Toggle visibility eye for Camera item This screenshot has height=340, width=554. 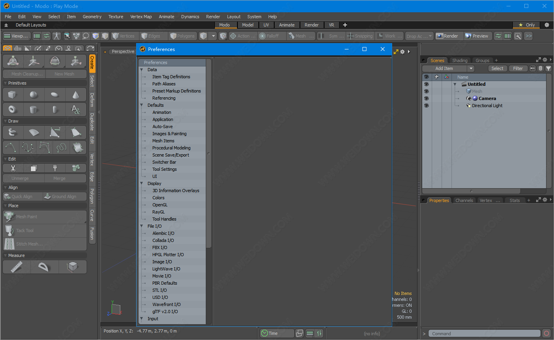[427, 98]
